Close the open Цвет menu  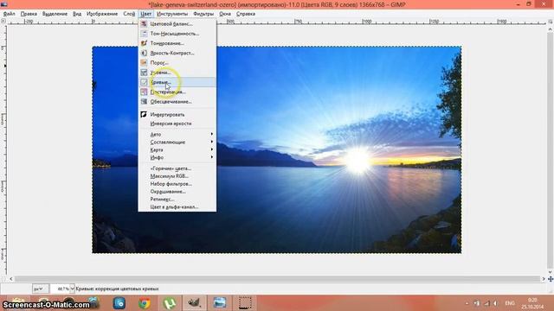[145, 14]
